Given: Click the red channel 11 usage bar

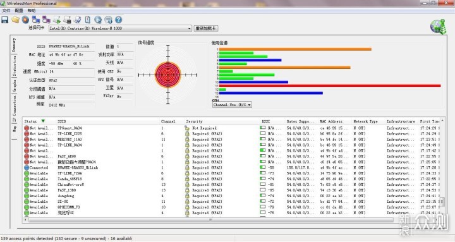Looking at the screenshot, I should (330, 86).
